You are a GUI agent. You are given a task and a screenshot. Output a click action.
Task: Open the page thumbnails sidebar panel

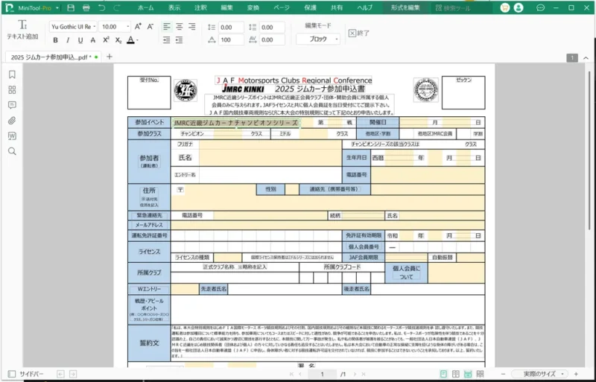tap(12, 89)
